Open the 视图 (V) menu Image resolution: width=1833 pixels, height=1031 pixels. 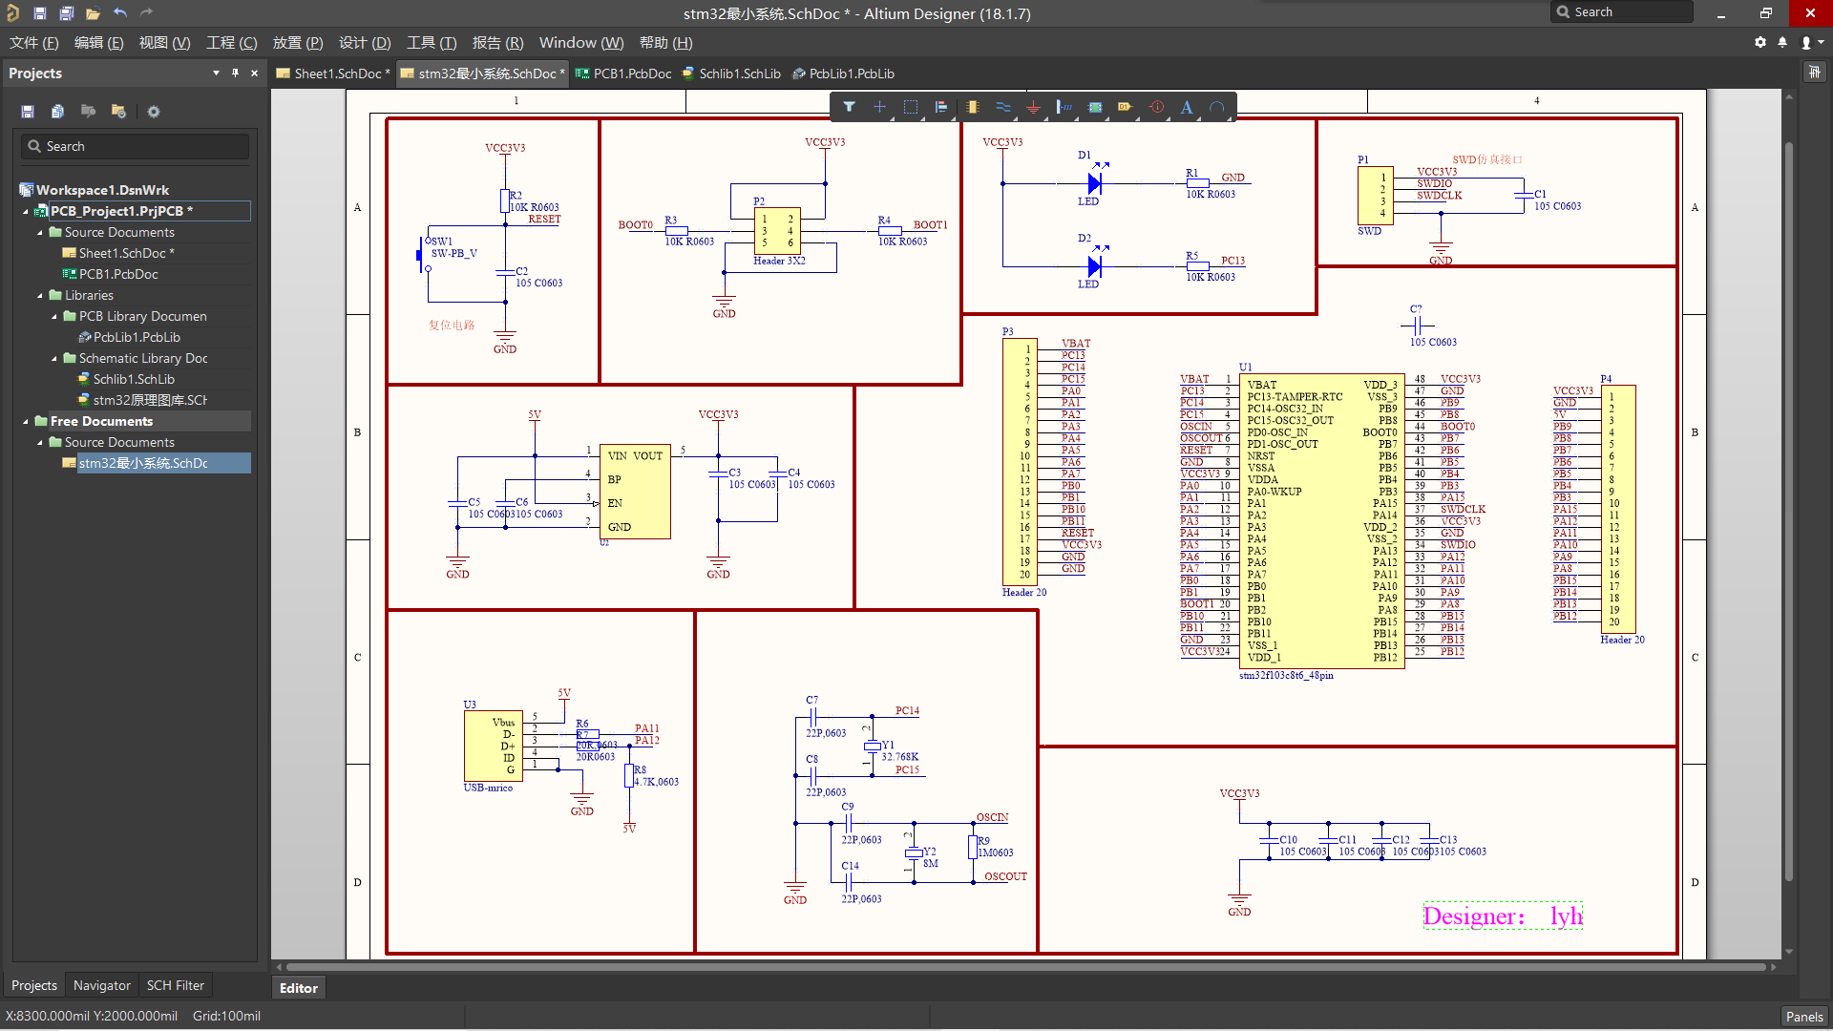(x=164, y=42)
